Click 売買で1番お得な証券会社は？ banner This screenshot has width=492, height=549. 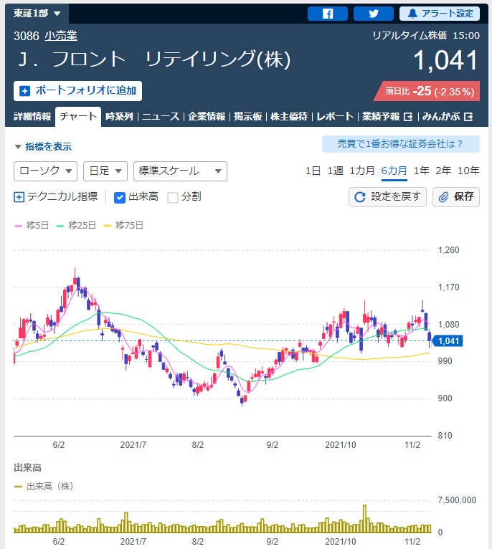point(400,144)
